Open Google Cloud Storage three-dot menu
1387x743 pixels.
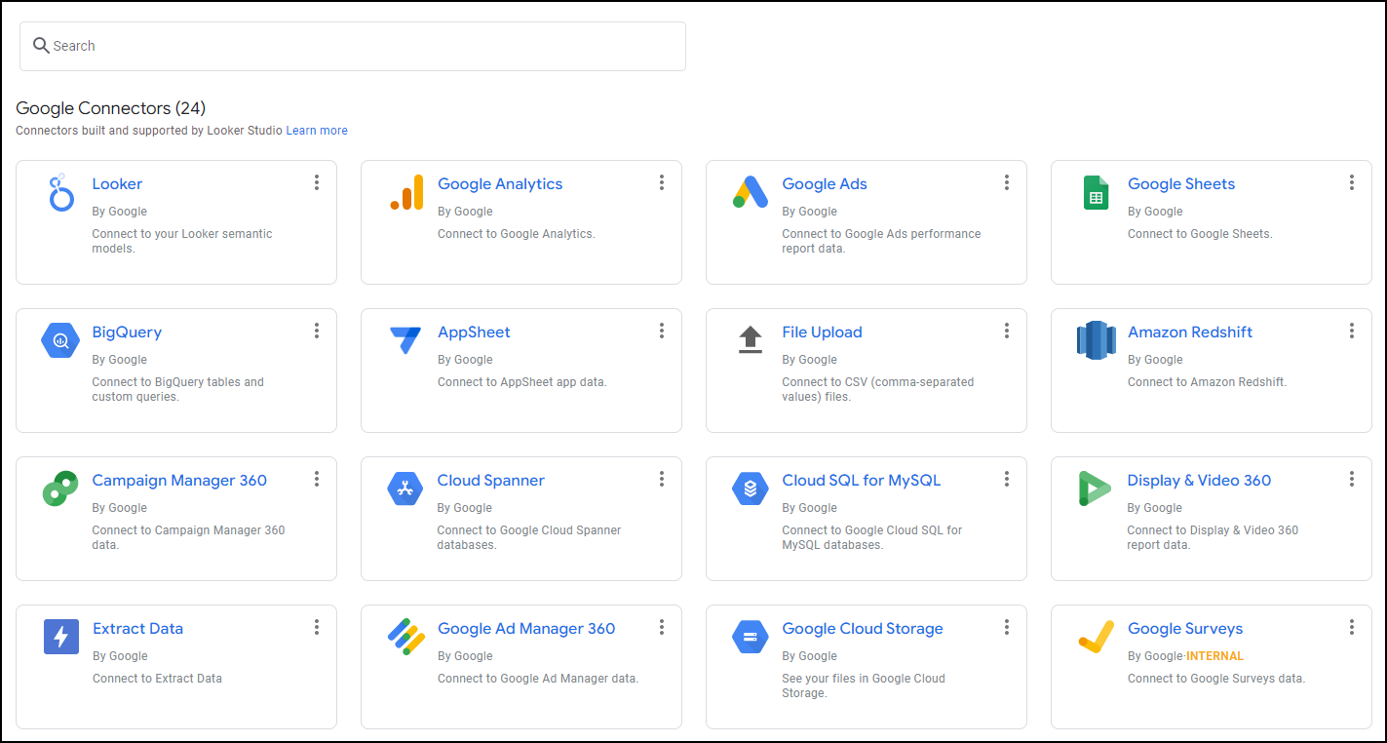pyautogui.click(x=1007, y=627)
